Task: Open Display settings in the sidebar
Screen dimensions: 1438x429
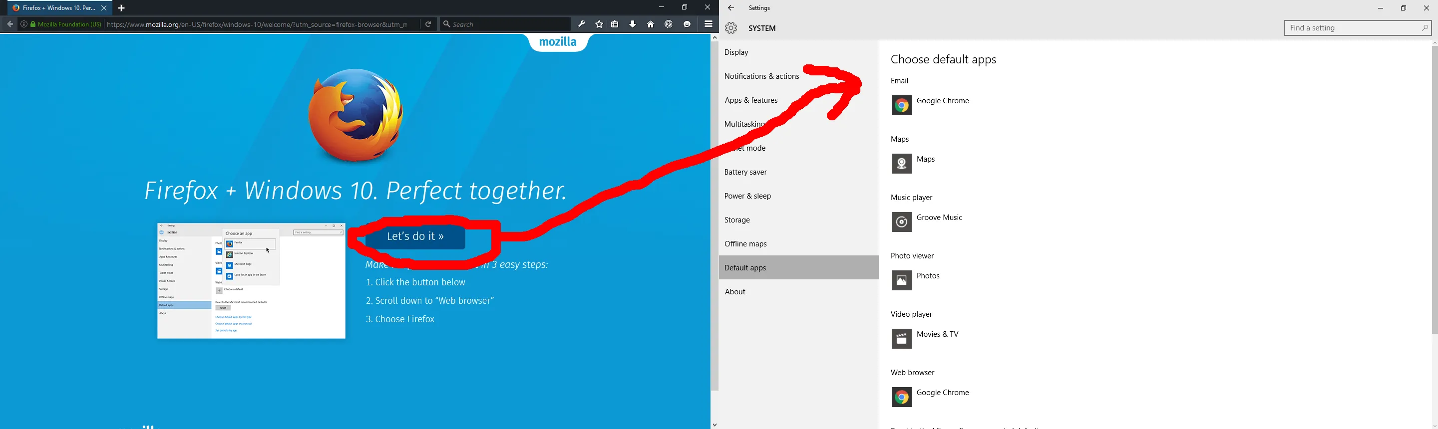Action: coord(799,52)
